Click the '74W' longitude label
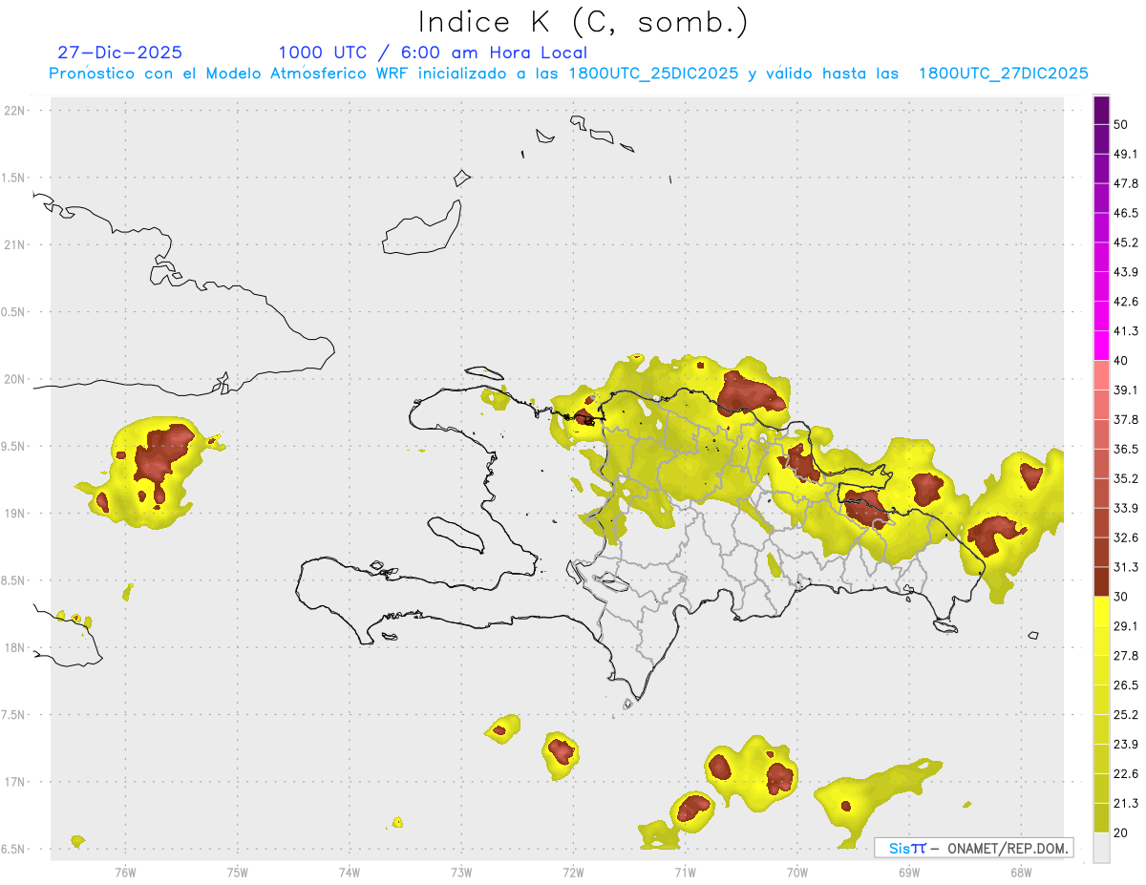Image resolution: width=1146 pixels, height=885 pixels. point(350,872)
